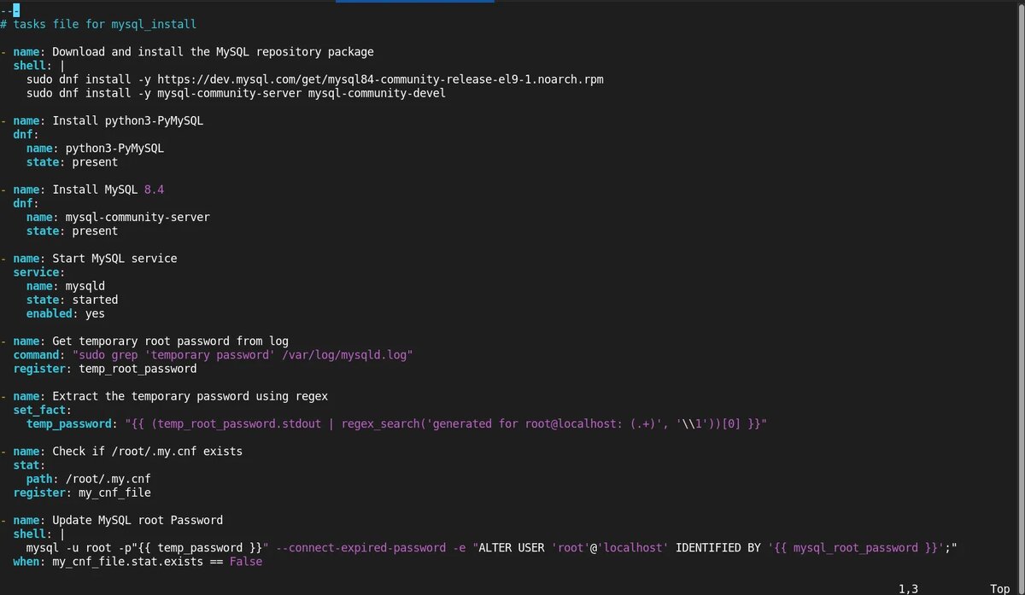Image resolution: width=1025 pixels, height=595 pixels.
Task: Click the 'mysql-community-server' package name value
Action: click(138, 217)
